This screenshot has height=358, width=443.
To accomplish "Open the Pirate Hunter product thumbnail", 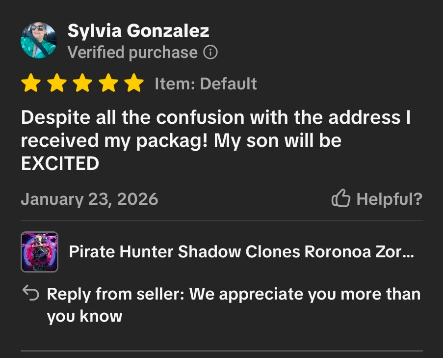I will pos(40,251).
